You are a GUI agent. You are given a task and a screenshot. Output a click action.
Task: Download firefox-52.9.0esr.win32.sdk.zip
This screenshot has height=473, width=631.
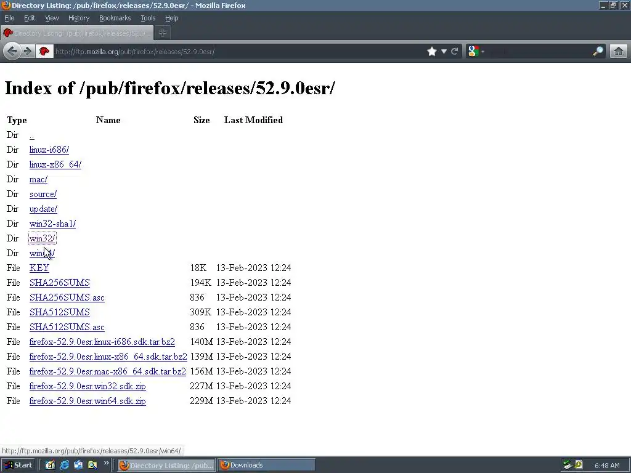pyautogui.click(x=88, y=387)
